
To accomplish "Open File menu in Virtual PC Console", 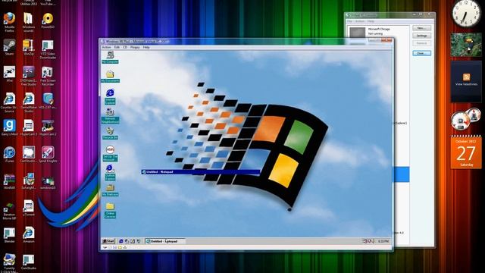I will click(349, 21).
